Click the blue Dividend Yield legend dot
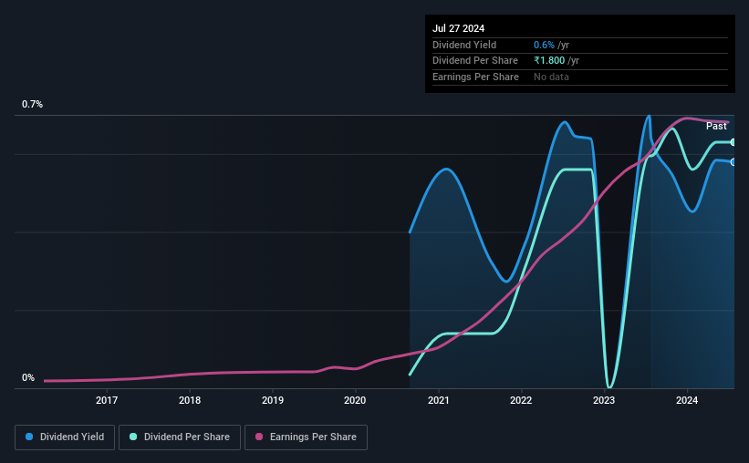Image resolution: width=749 pixels, height=463 pixels. [x=29, y=437]
